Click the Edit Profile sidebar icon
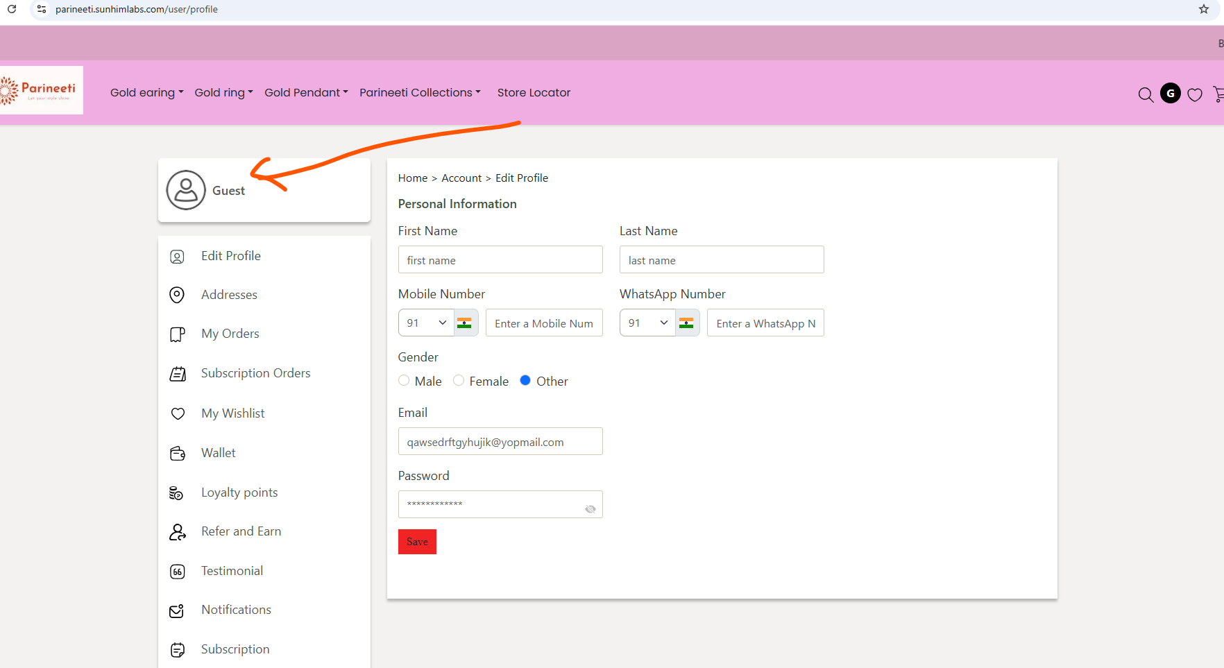The width and height of the screenshot is (1224, 668). pos(178,257)
